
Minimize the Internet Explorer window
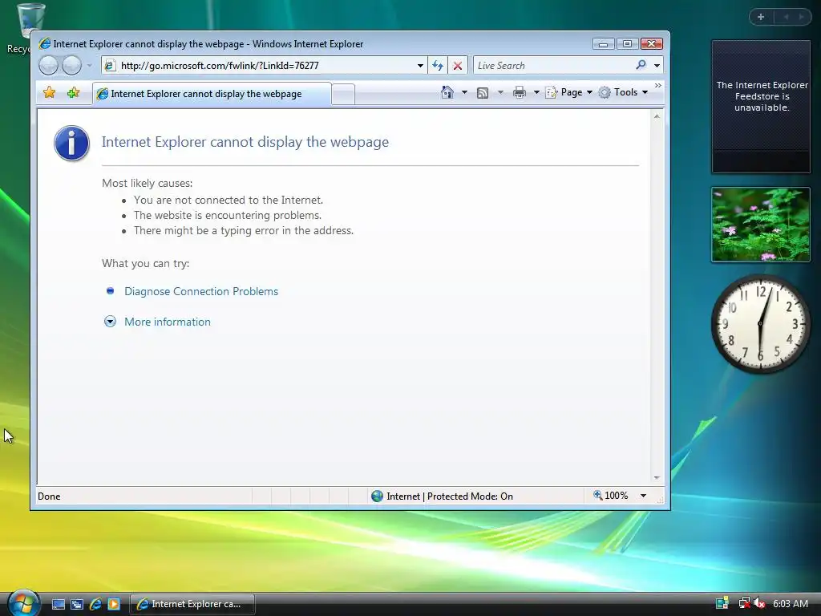tap(603, 44)
